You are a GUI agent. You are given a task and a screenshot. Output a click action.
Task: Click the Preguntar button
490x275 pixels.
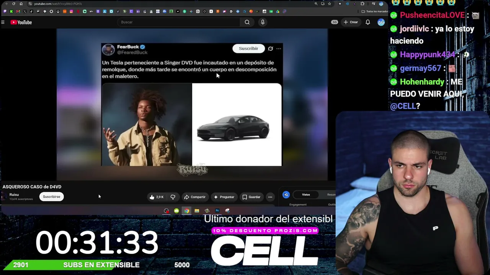coord(224,197)
